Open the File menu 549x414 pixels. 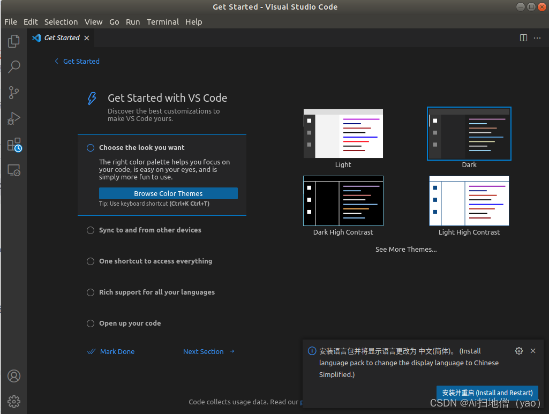click(x=10, y=22)
